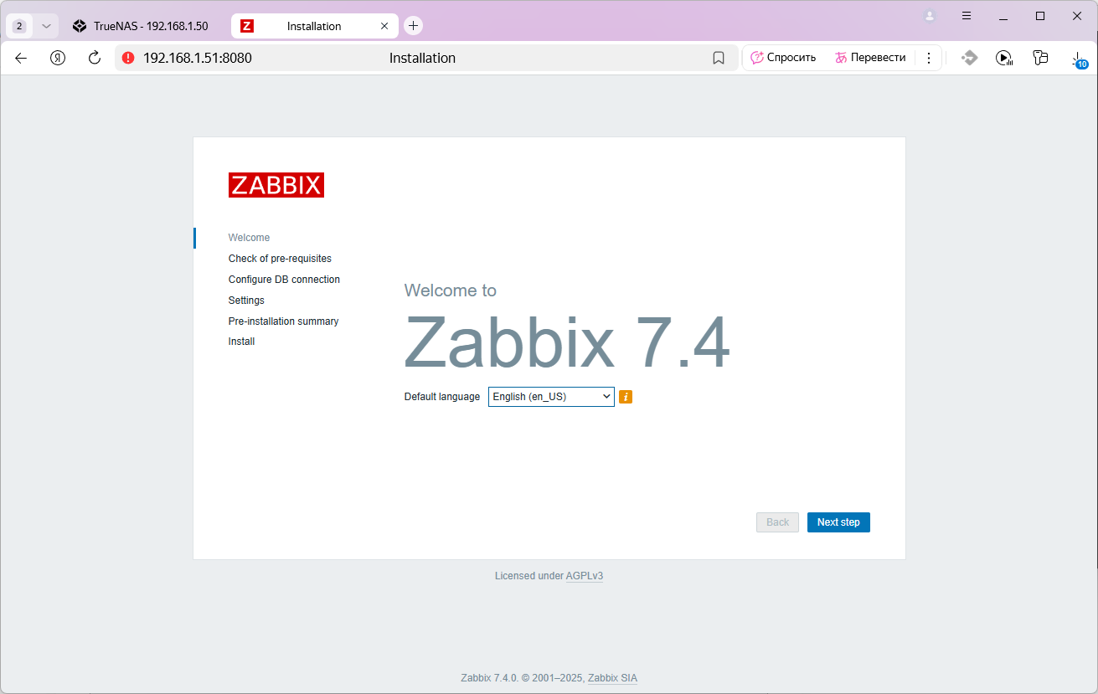Screen dimensions: 1098x694
Task: Open the Yandex home icon
Action: 58,58
